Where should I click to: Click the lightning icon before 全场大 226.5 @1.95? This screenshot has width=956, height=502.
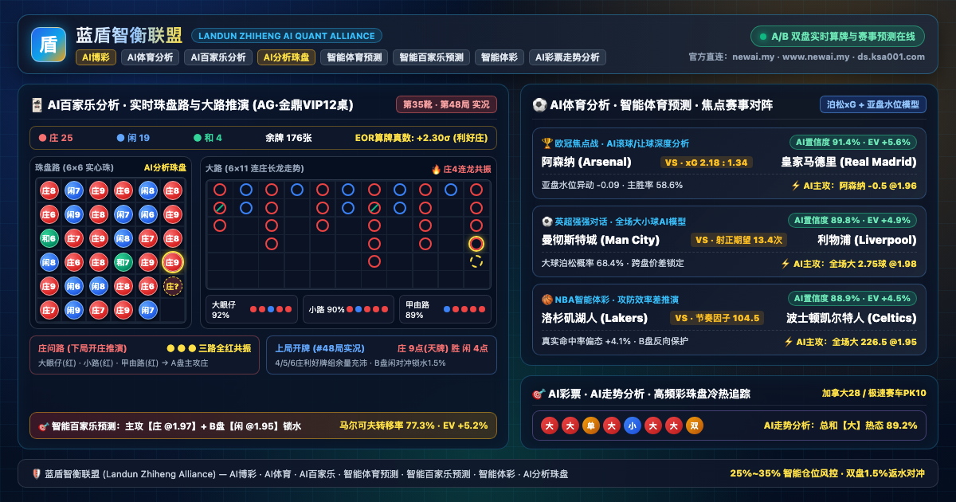coord(788,342)
